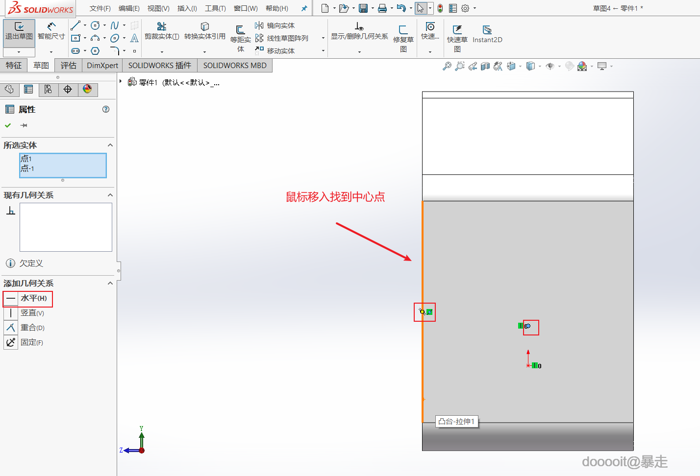Image resolution: width=700 pixels, height=476 pixels.
Task: Click the New document icon
Action: [x=325, y=8]
